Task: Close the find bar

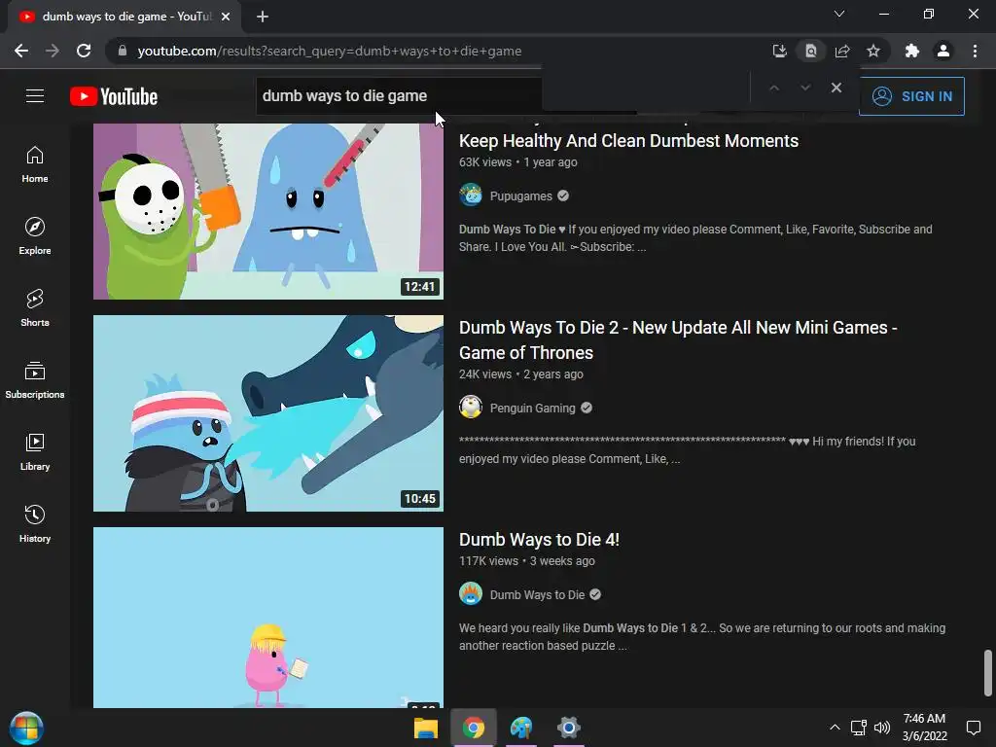Action: click(x=836, y=88)
